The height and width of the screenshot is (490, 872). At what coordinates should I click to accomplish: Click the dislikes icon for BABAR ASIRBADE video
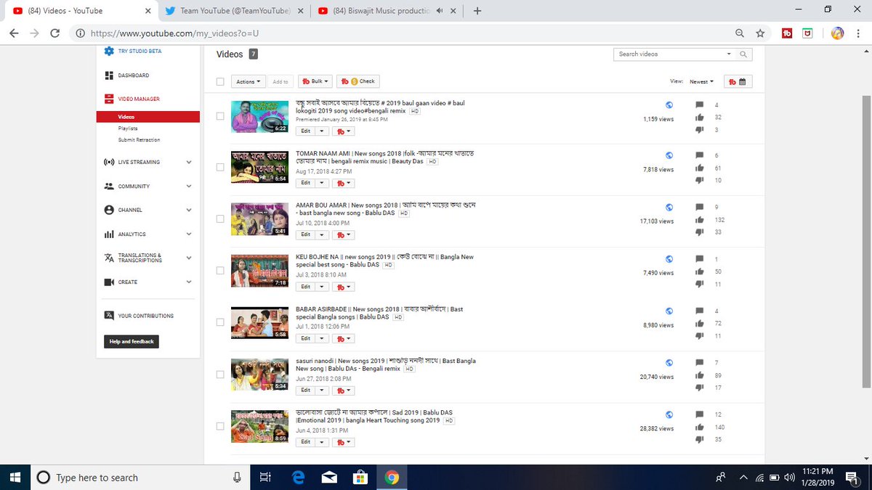pos(699,336)
